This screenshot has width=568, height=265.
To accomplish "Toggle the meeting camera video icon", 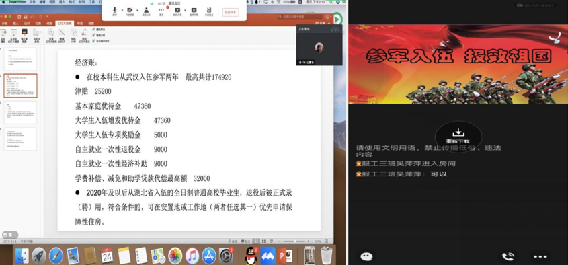I will [x=130, y=11].
